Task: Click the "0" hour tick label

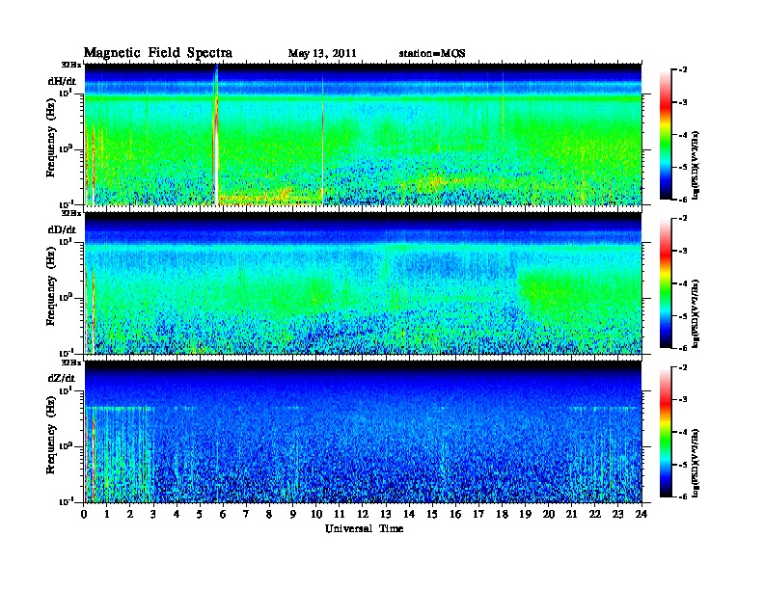Action: (84, 515)
